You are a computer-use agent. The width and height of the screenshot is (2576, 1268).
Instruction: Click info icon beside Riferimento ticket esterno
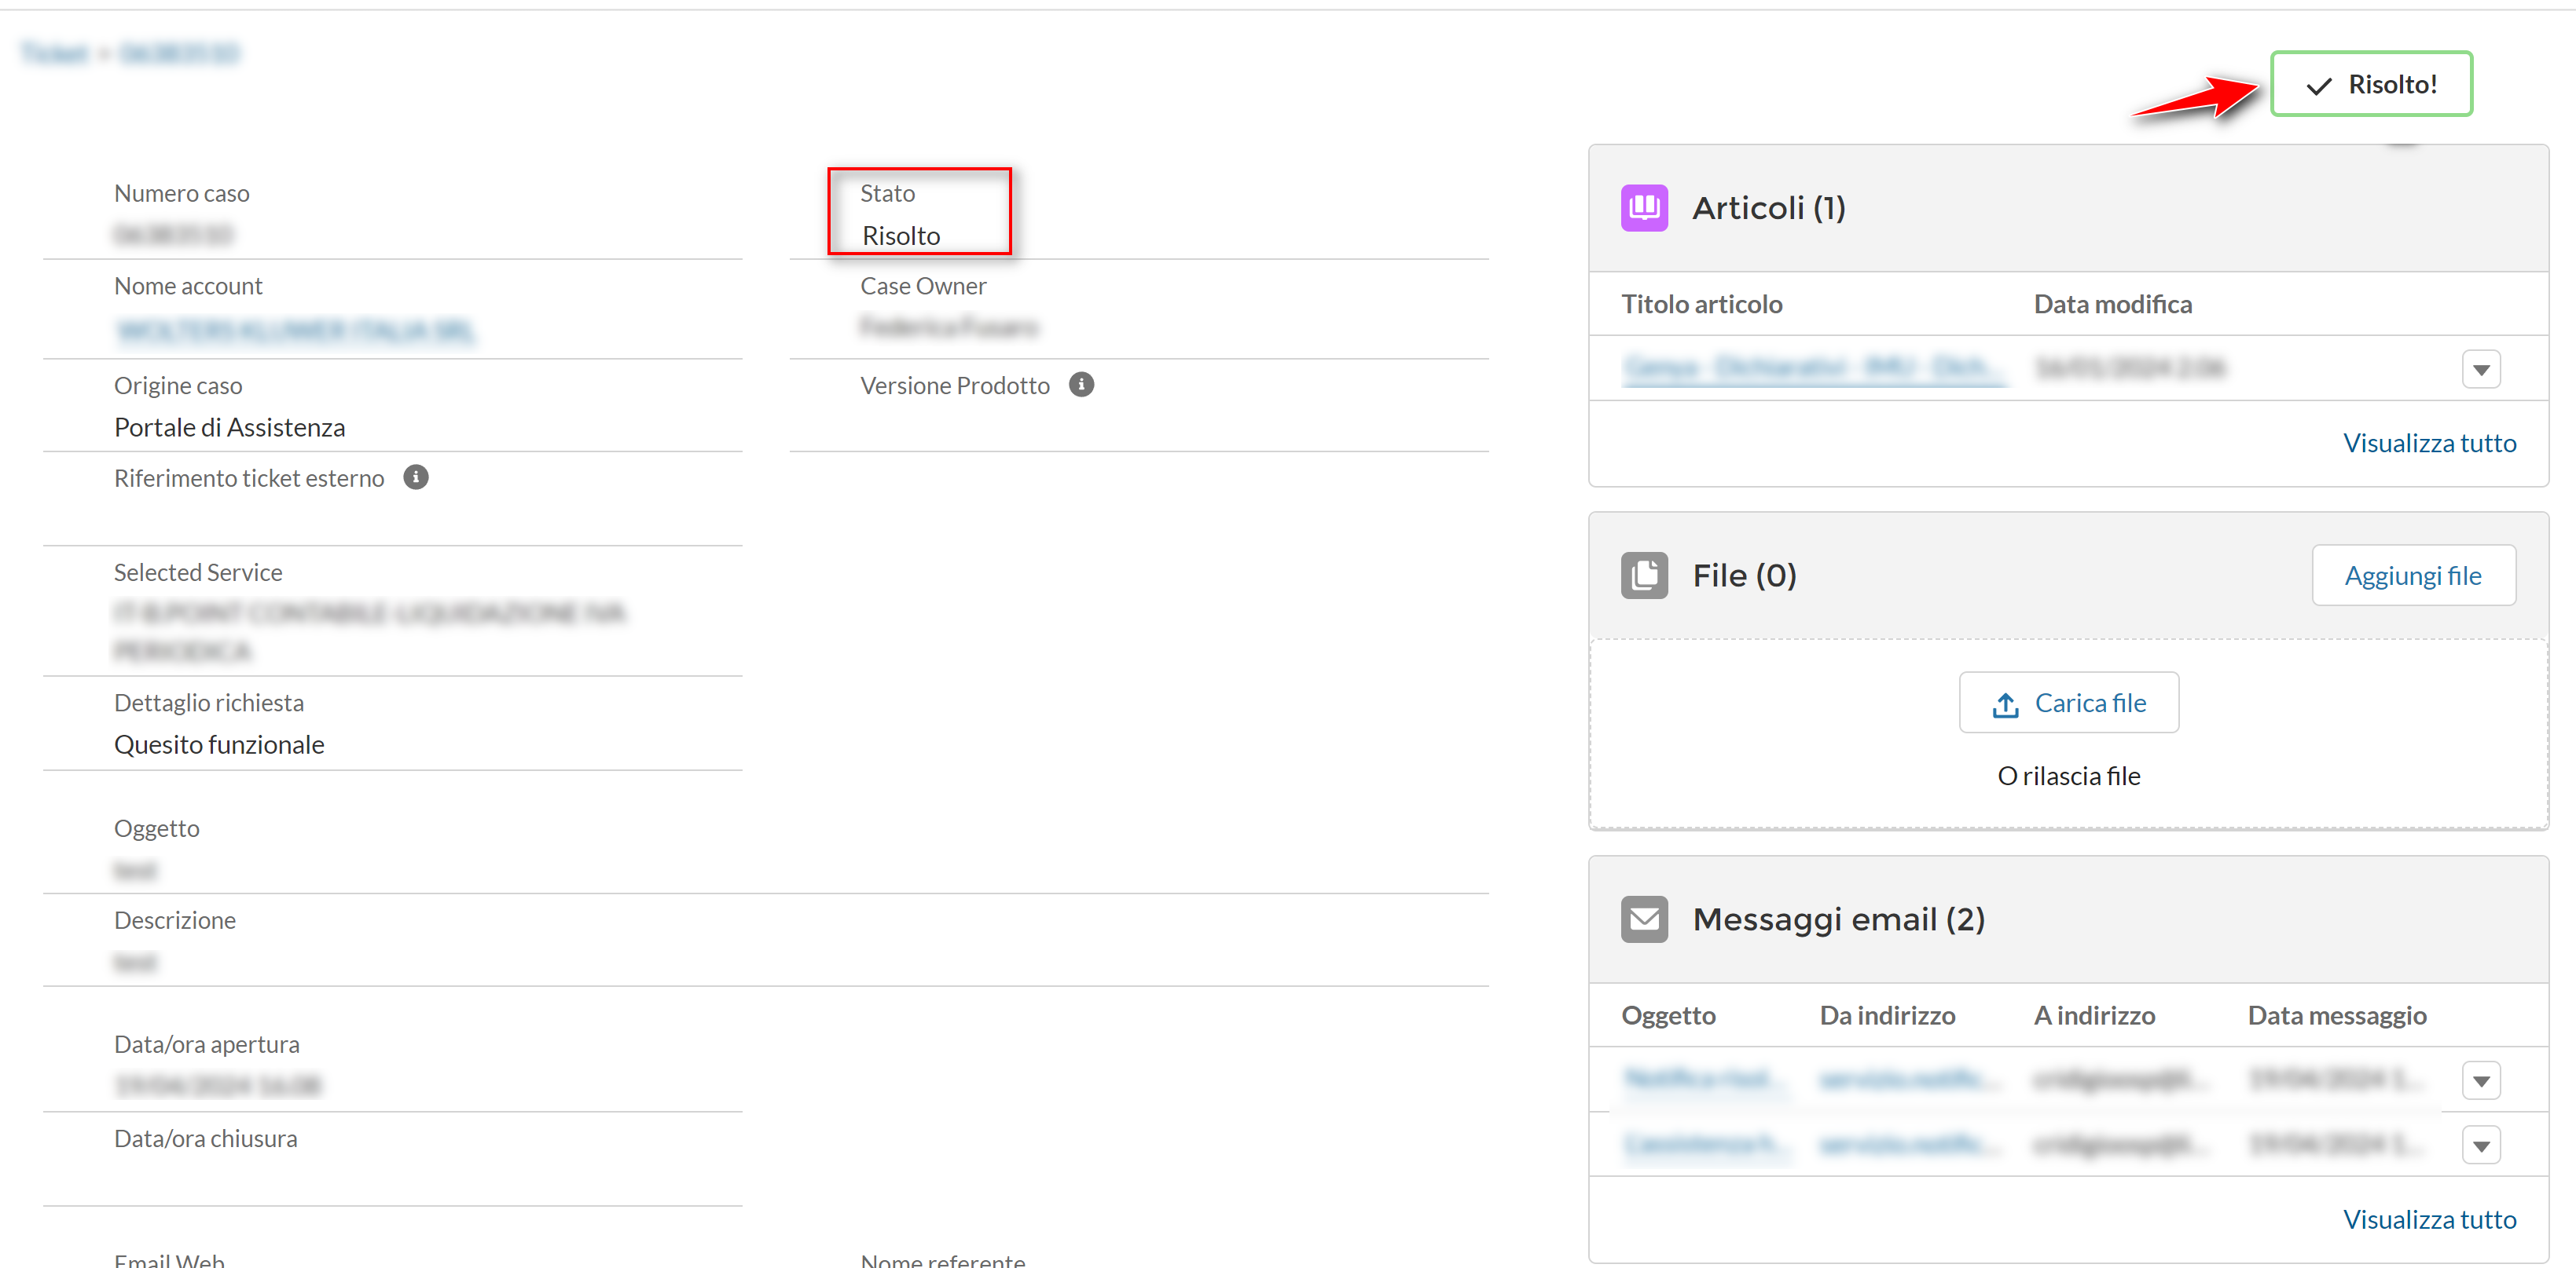416,477
